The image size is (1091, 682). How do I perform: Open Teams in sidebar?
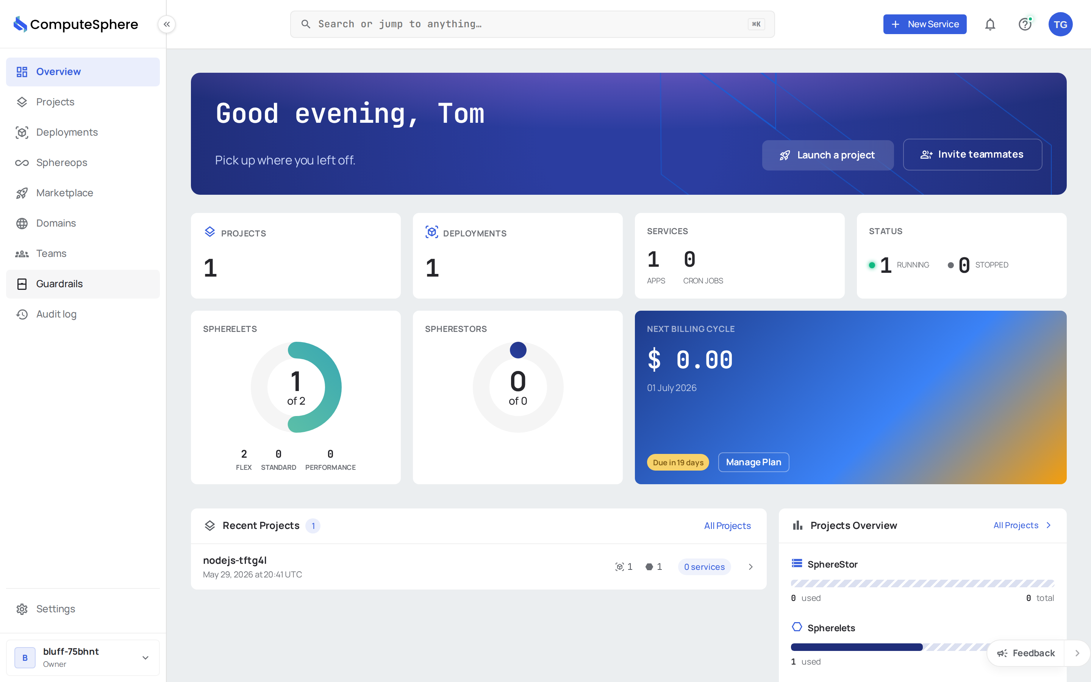83,254
